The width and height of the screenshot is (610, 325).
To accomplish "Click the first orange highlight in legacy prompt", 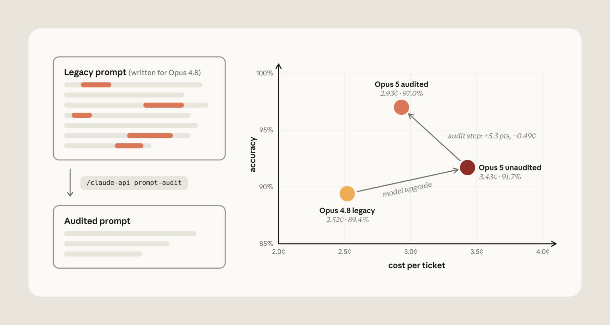I will 96,85.
